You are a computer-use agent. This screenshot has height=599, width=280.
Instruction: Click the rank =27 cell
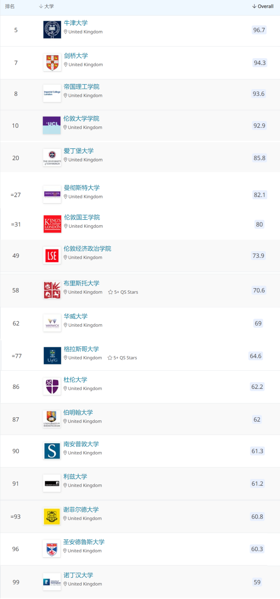[x=16, y=195]
